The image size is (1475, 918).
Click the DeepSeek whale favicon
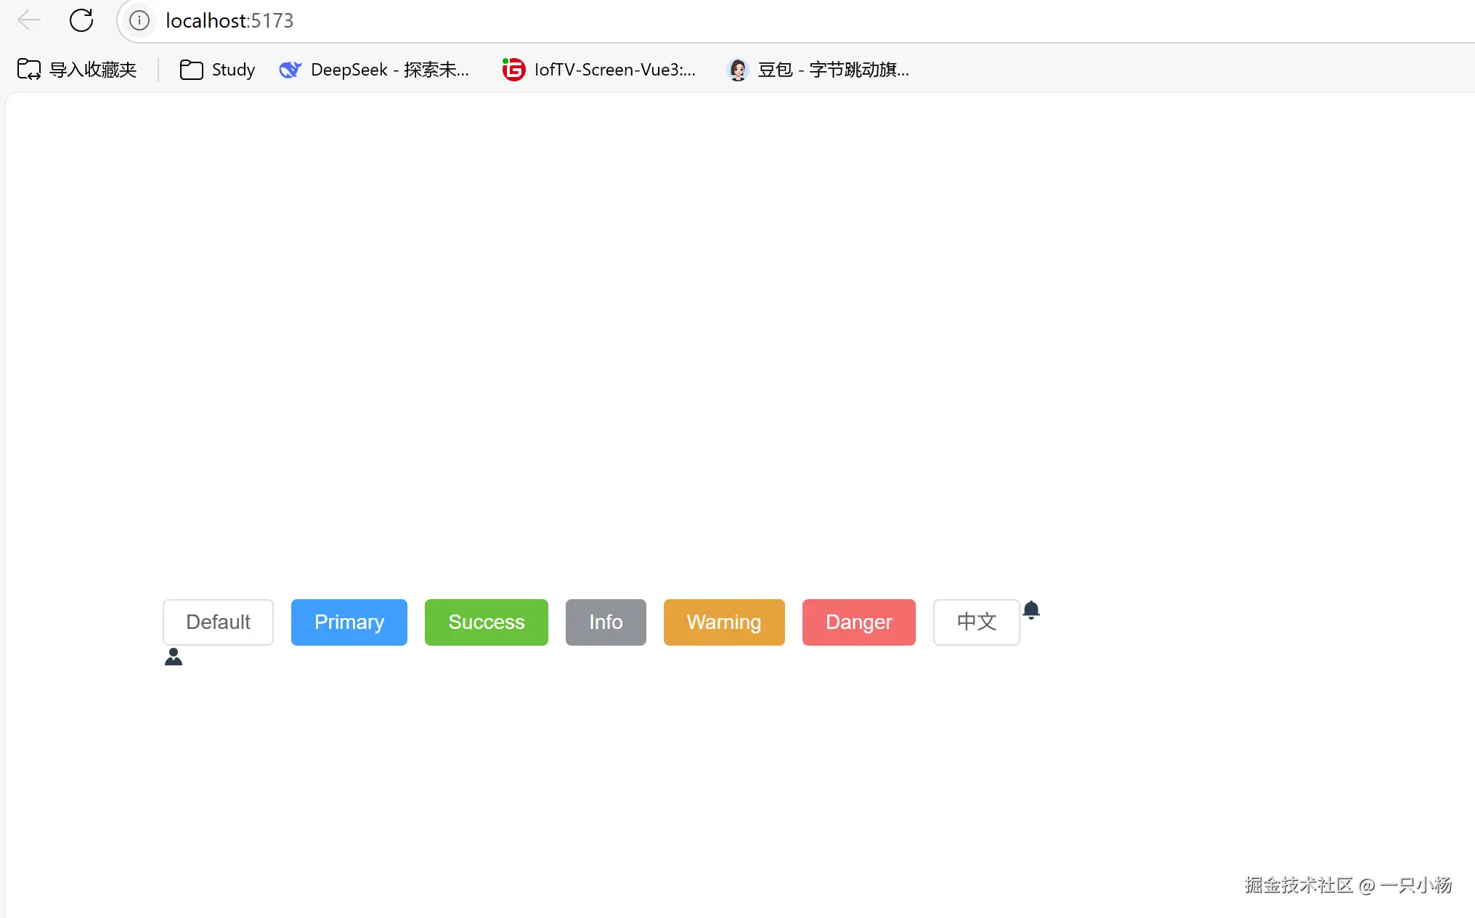[x=290, y=70]
